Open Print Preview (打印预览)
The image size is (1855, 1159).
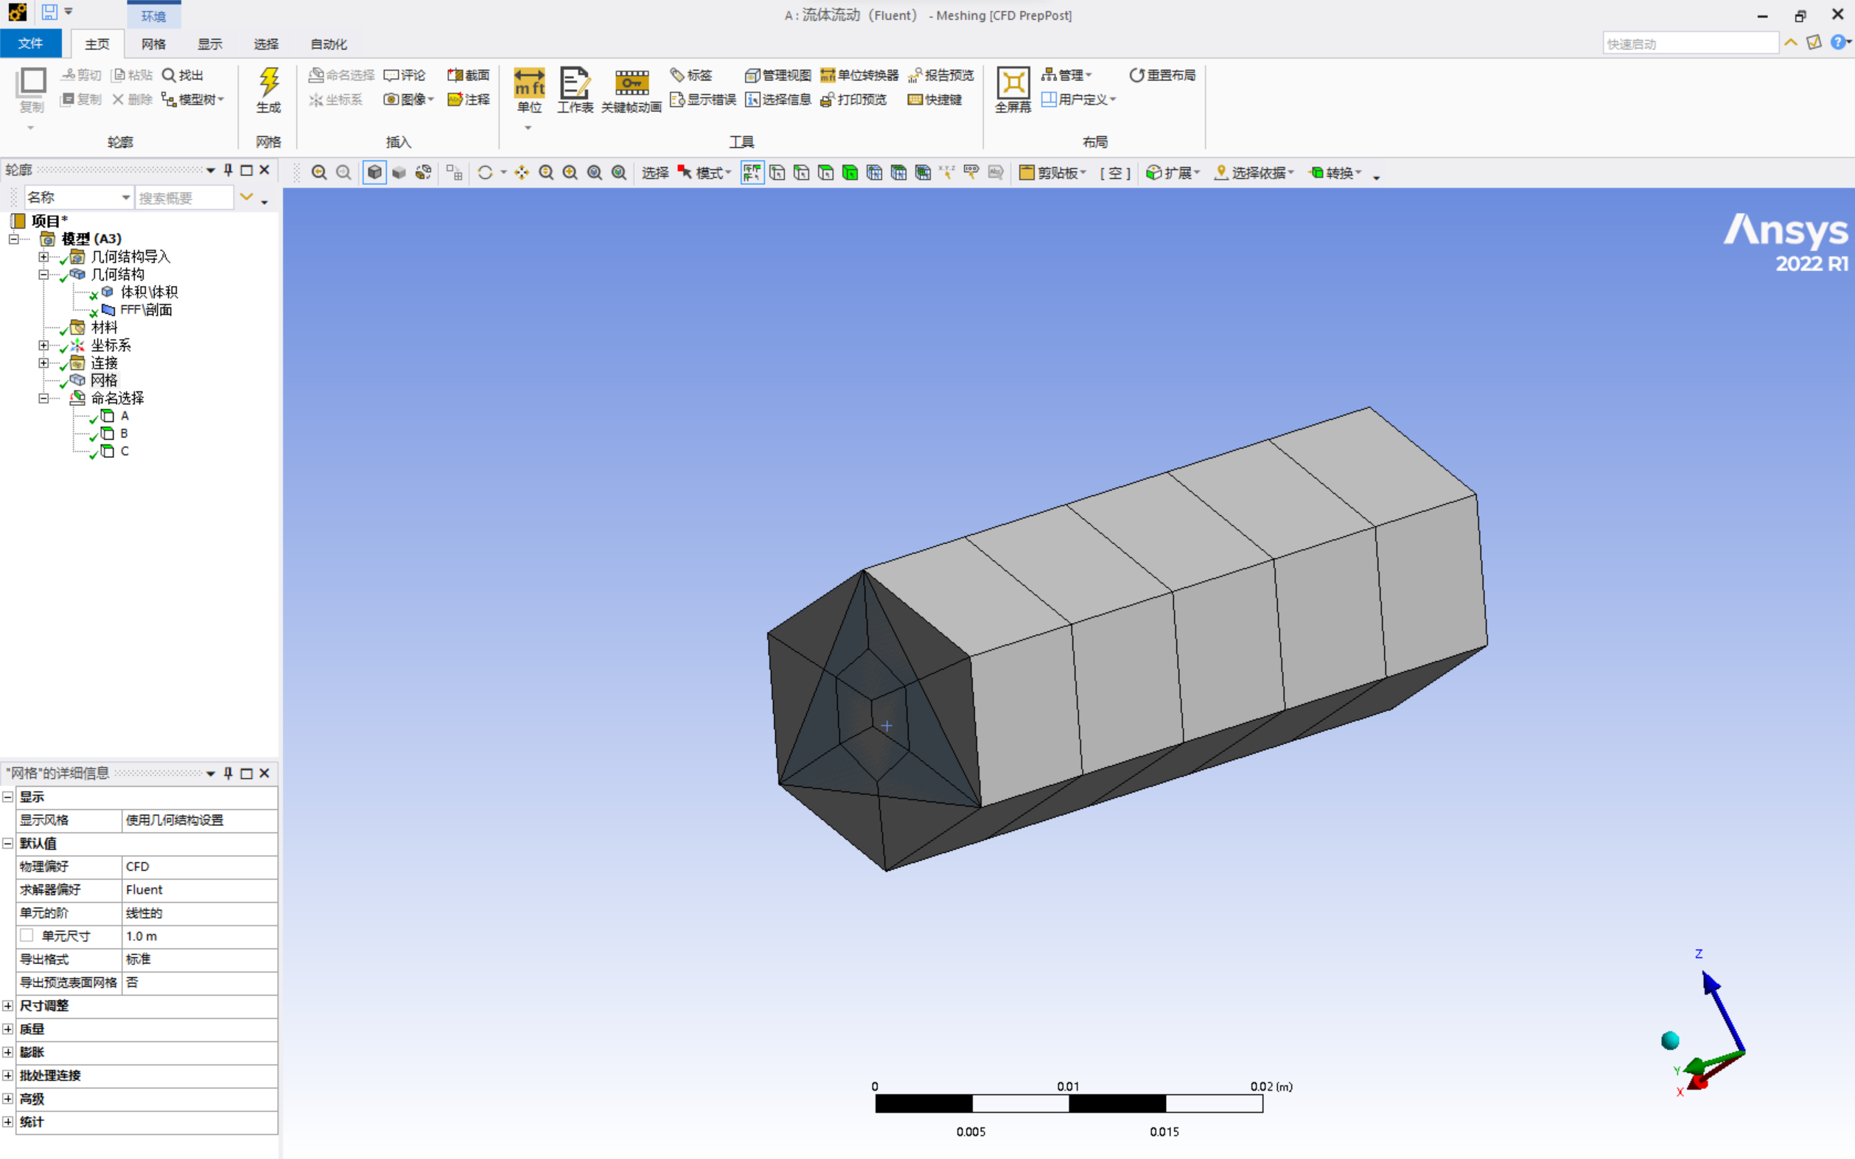tap(853, 99)
